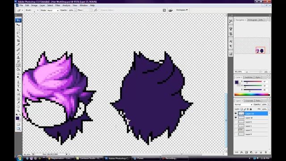The height and width of the screenshot is (161, 286).
Task: Click the screen mode icon in toolbox
Action: coord(18,129)
